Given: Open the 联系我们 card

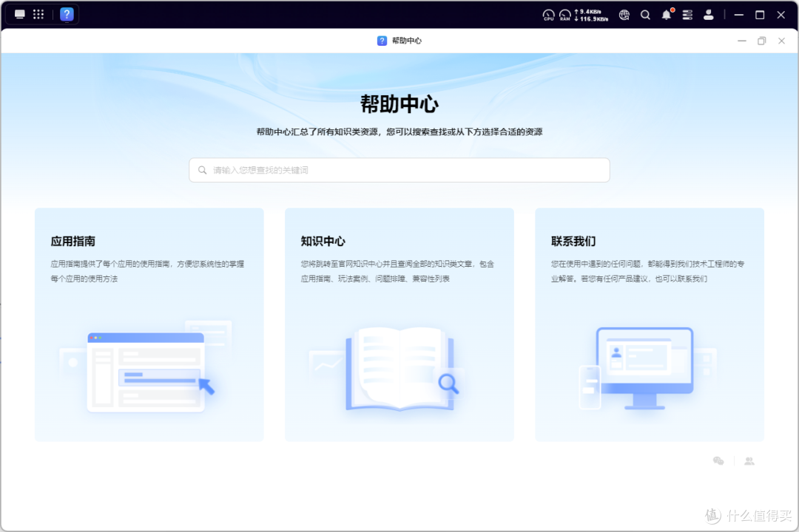Looking at the screenshot, I should pos(650,325).
